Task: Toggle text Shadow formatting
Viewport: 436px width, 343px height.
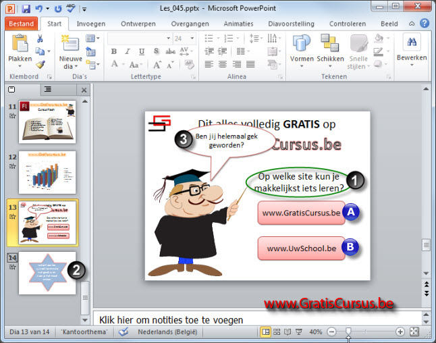Action: click(x=157, y=51)
